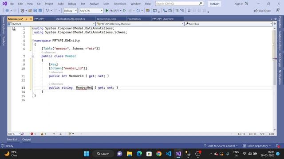This screenshot has height=159, width=284.
Task: Click Add to Source Control
Action: click(x=221, y=146)
